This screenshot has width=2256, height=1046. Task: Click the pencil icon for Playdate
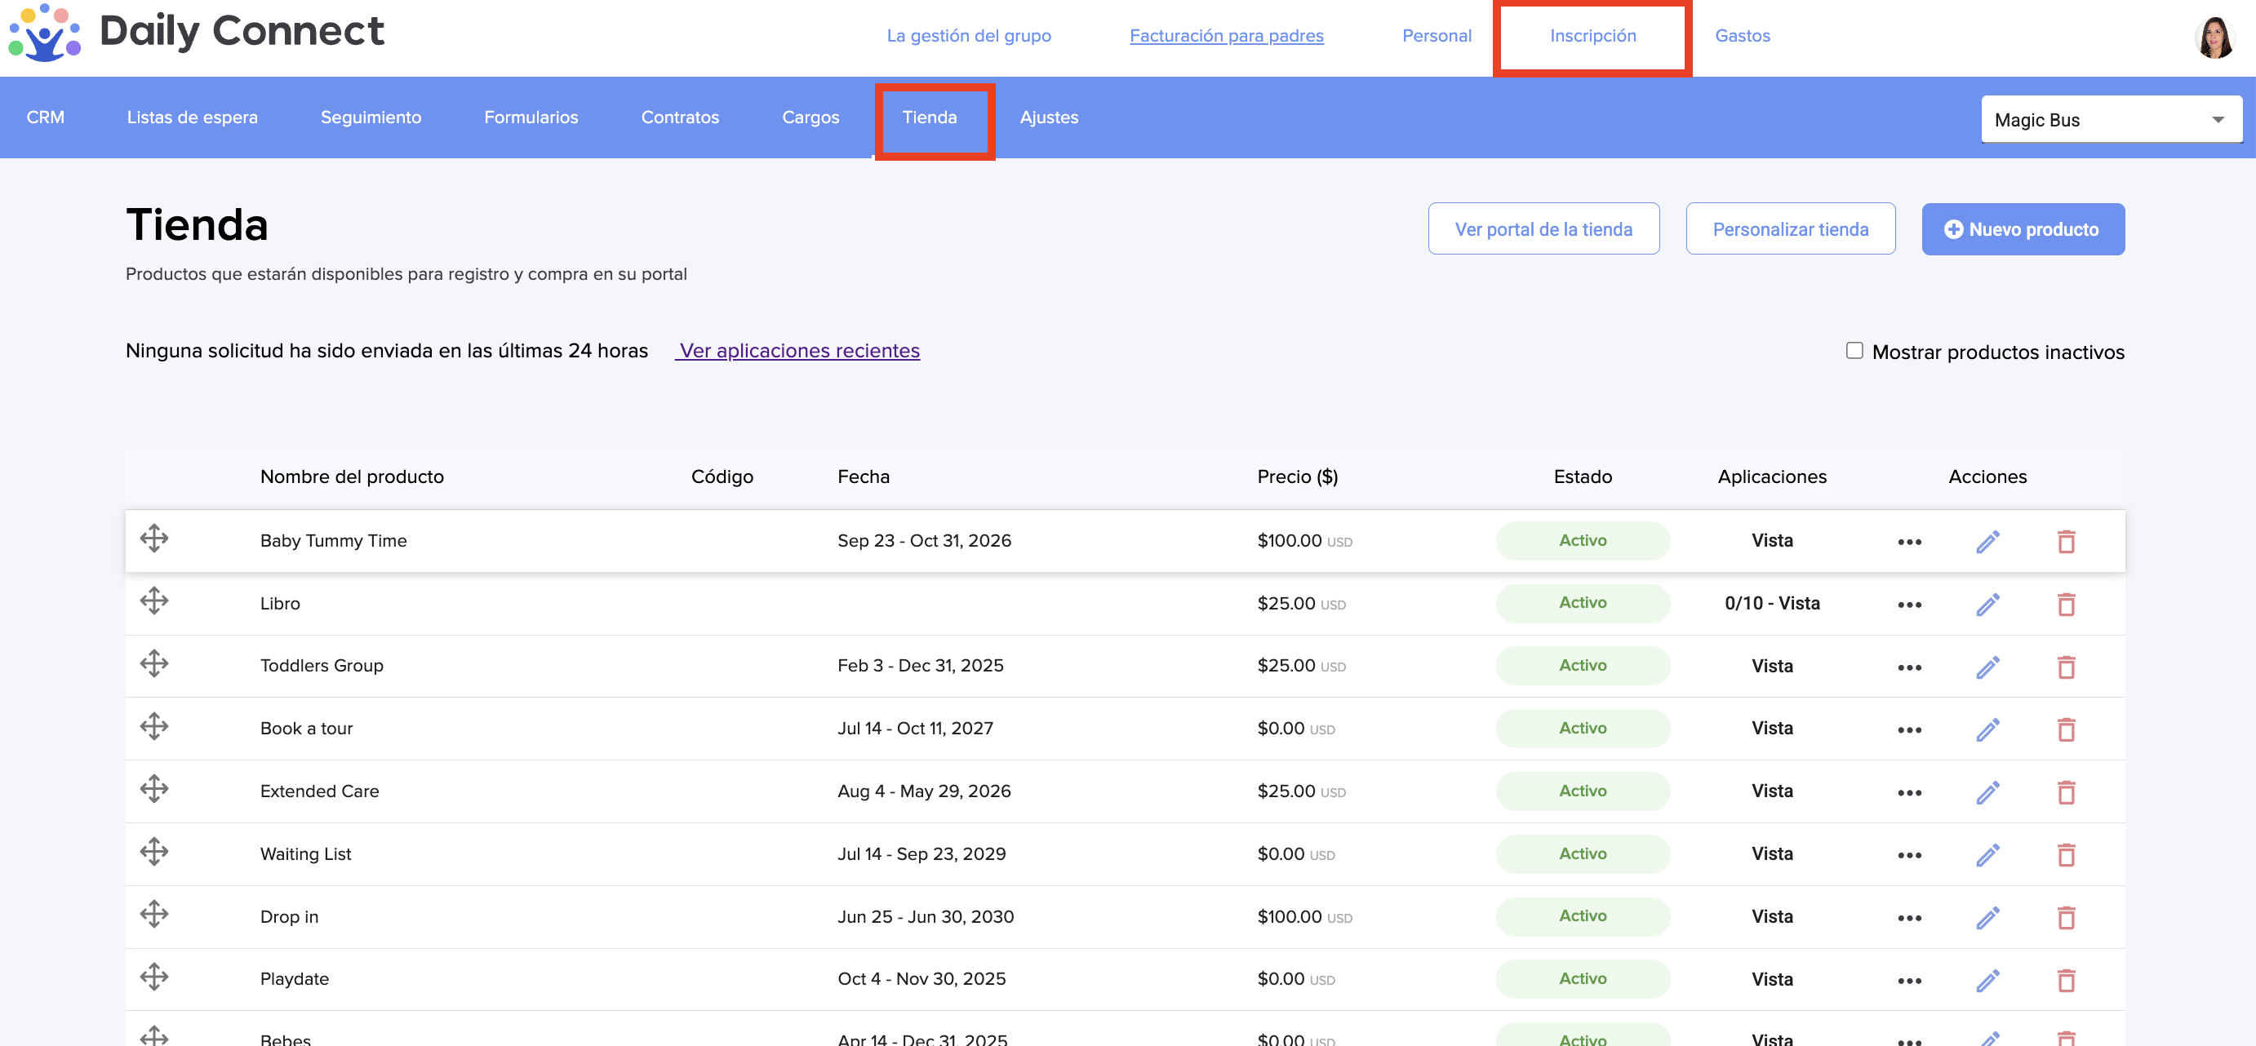pyautogui.click(x=1987, y=981)
